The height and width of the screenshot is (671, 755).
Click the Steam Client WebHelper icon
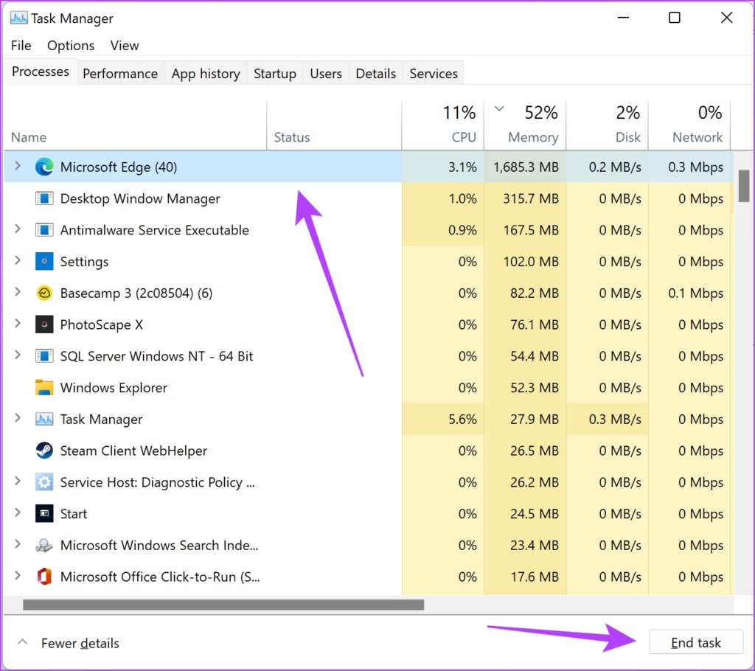click(x=44, y=451)
